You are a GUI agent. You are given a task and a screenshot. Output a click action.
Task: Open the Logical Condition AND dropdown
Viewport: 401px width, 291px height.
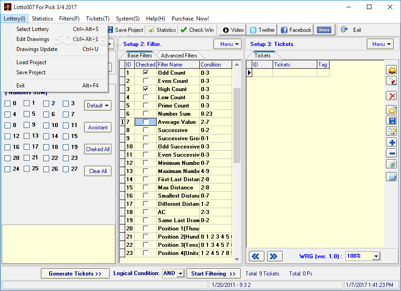[181, 274]
